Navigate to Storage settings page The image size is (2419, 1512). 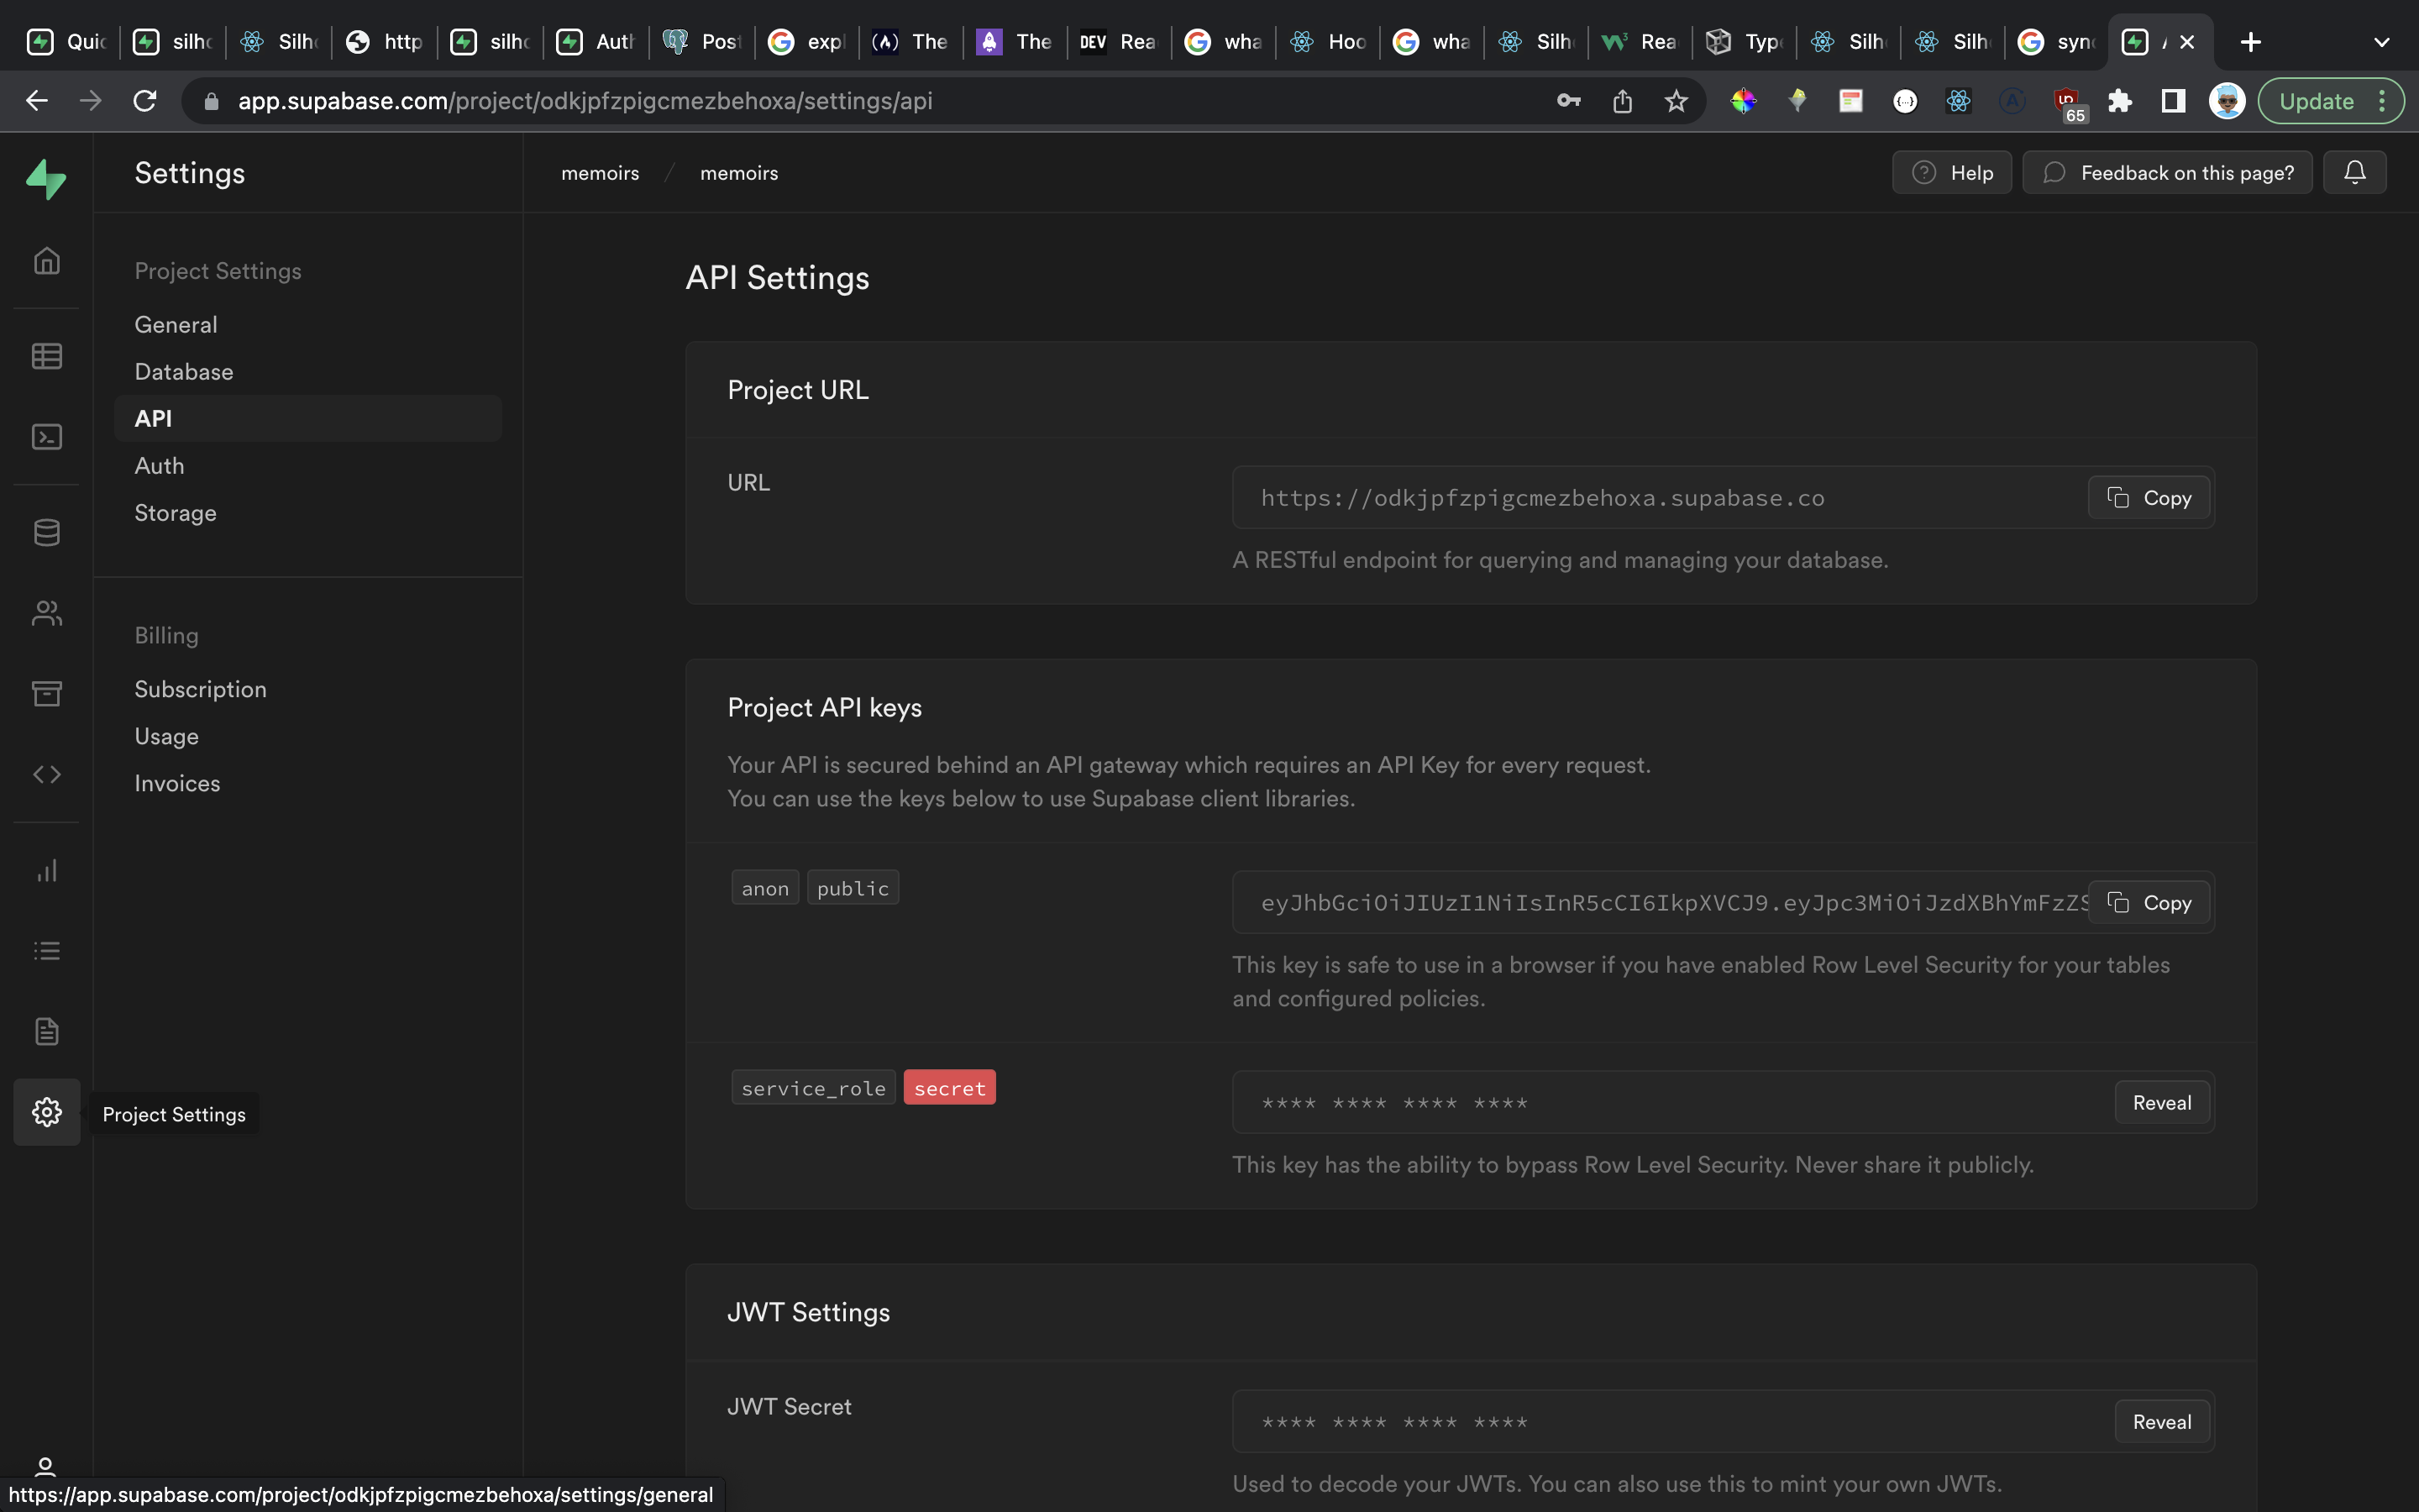coord(174,512)
